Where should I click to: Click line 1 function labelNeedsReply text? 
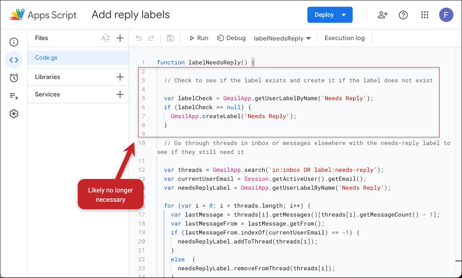point(206,62)
